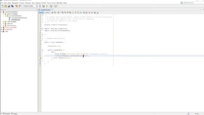
Task: Run the project with the green play icon
Action: pos(47,6)
